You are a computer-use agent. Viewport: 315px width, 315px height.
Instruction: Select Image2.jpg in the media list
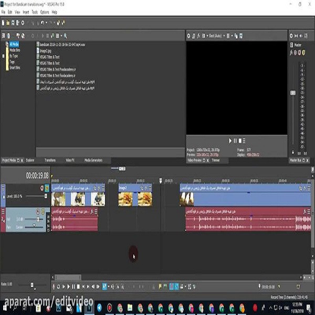click(45, 50)
